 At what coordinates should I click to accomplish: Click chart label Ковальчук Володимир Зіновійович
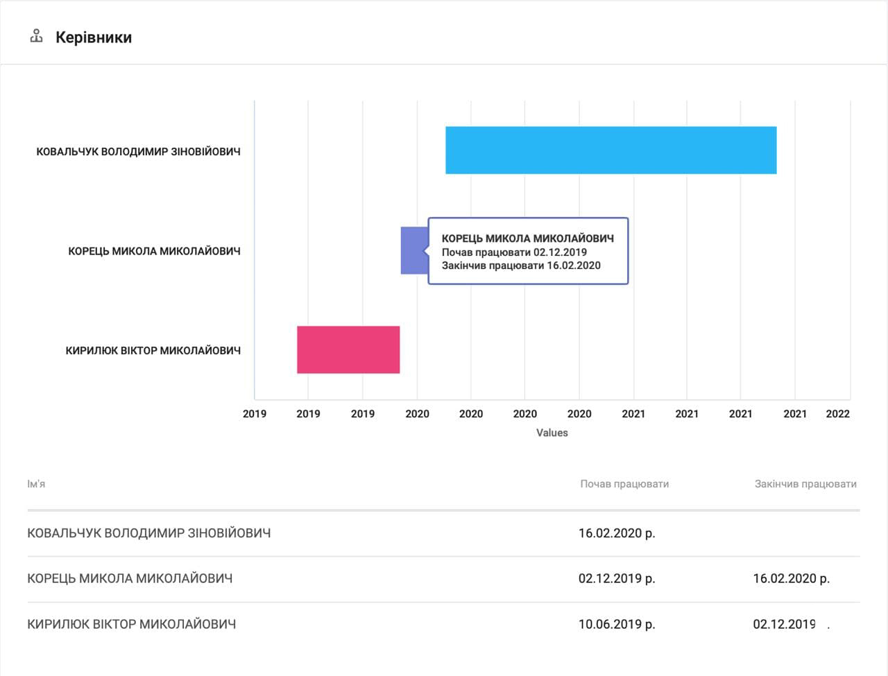coord(138,151)
